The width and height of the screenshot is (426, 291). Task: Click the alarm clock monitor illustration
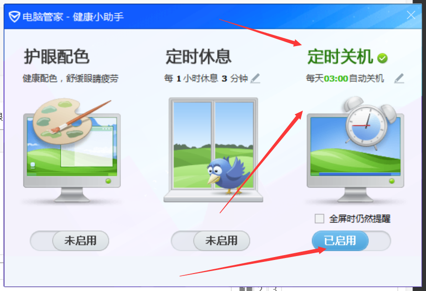[355, 149]
